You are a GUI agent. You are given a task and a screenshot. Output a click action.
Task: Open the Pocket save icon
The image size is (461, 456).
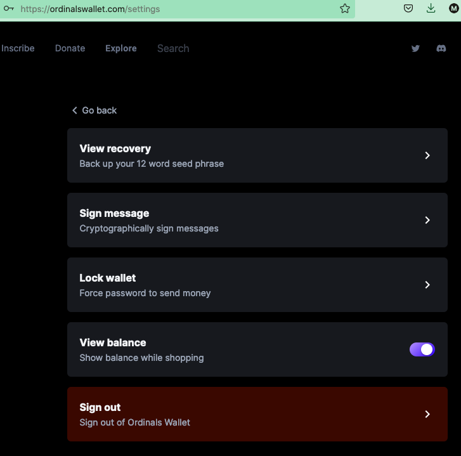(408, 8)
